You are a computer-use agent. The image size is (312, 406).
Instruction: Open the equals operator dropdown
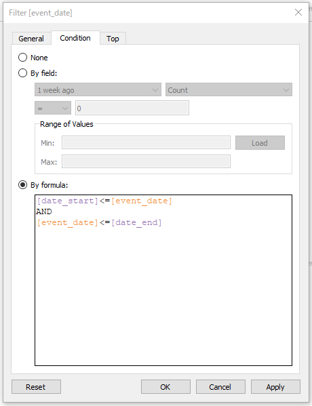(53, 108)
